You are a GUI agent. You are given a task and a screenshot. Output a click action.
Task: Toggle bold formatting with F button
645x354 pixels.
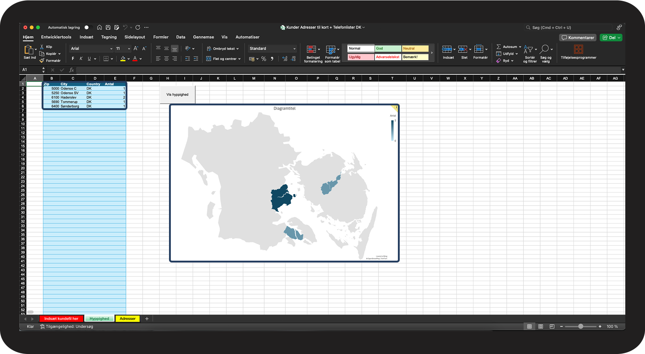click(x=73, y=59)
